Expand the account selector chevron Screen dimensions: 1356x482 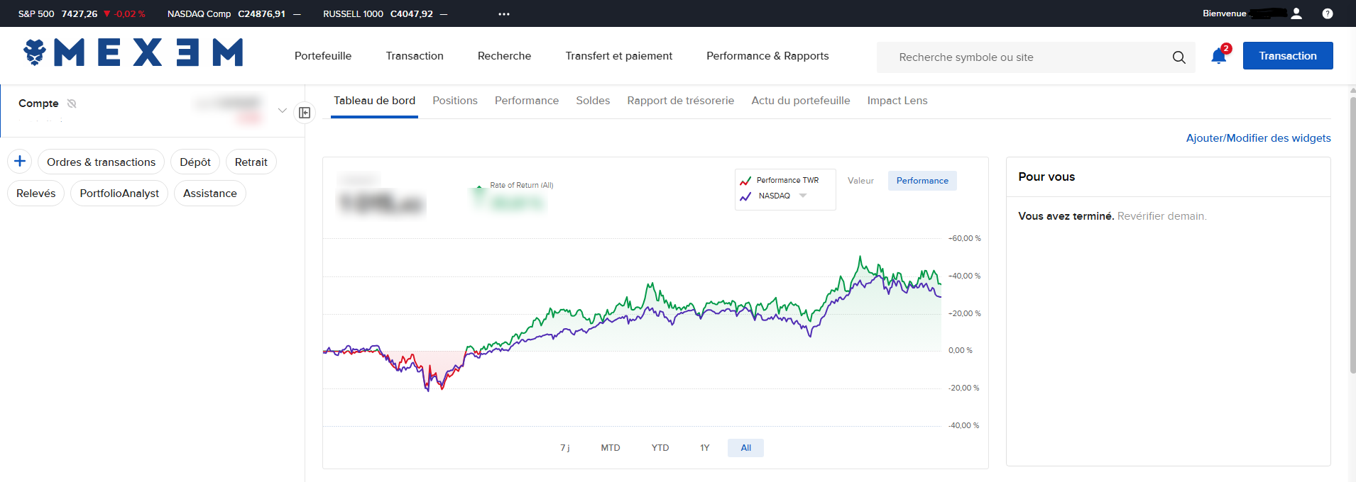(283, 111)
